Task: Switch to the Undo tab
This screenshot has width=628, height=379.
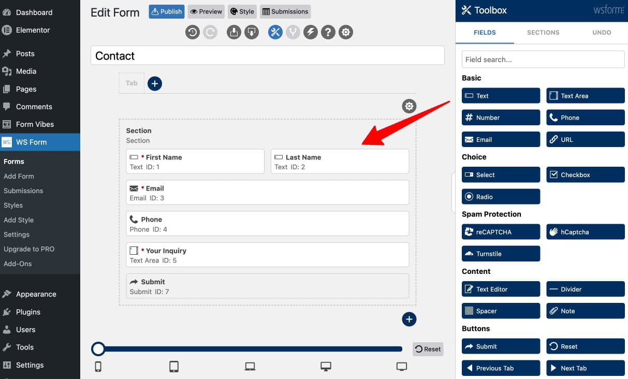Action: tap(602, 33)
